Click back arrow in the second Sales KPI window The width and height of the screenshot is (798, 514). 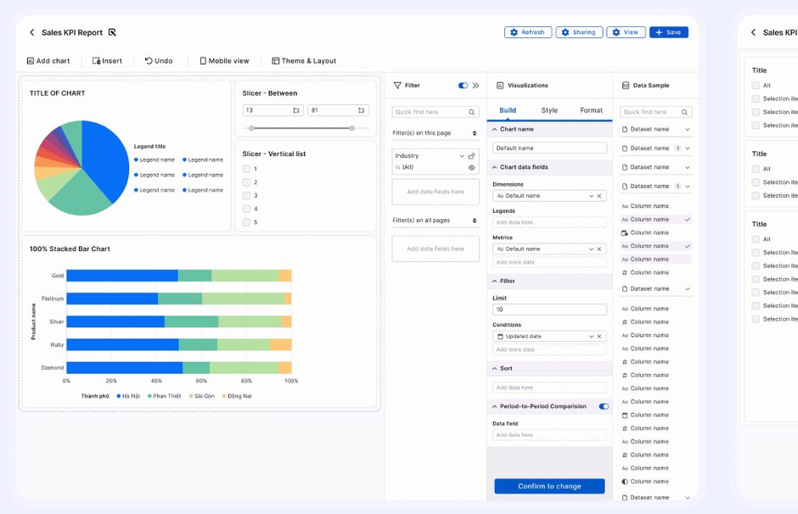[753, 32]
